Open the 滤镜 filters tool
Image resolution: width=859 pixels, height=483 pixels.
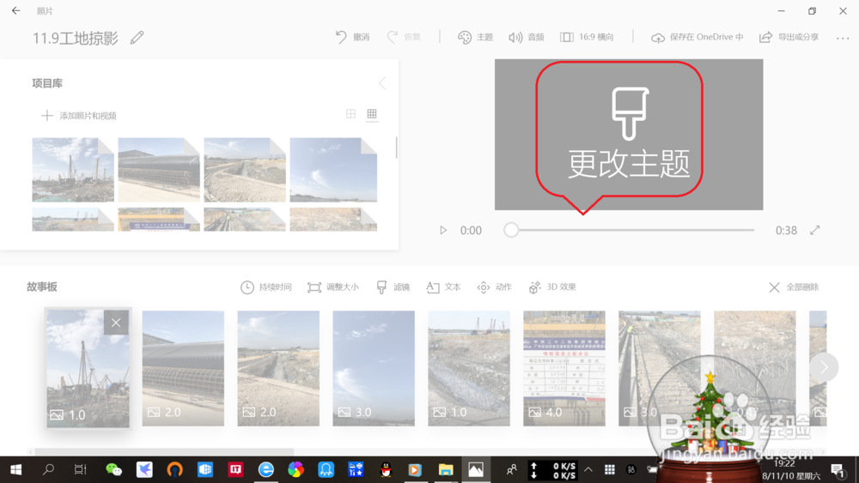pyautogui.click(x=393, y=287)
